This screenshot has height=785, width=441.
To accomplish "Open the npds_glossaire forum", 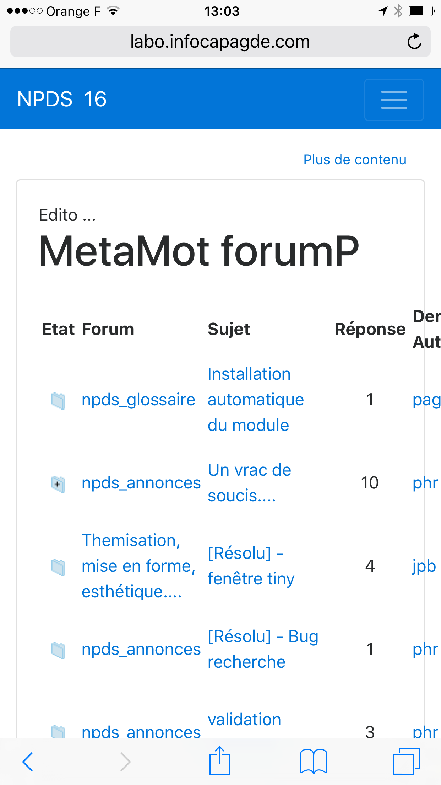I will coord(138,400).
